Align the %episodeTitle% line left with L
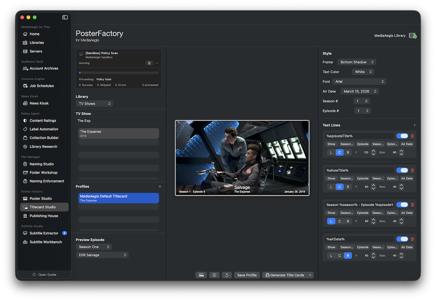436x301 pixels. click(331, 153)
